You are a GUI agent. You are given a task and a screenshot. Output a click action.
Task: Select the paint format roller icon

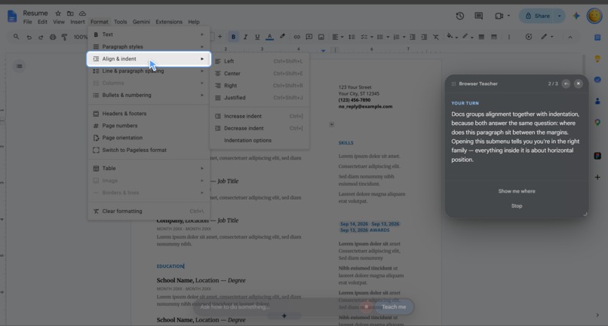[64, 37]
